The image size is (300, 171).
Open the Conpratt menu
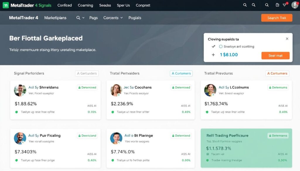click(x=143, y=5)
